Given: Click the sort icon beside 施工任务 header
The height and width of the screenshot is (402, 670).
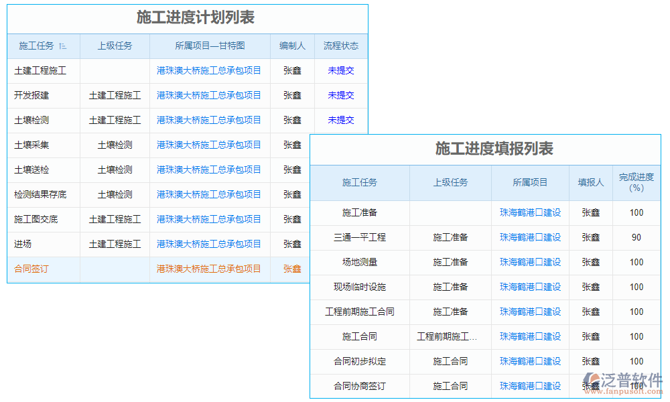Looking at the screenshot, I should 61,46.
